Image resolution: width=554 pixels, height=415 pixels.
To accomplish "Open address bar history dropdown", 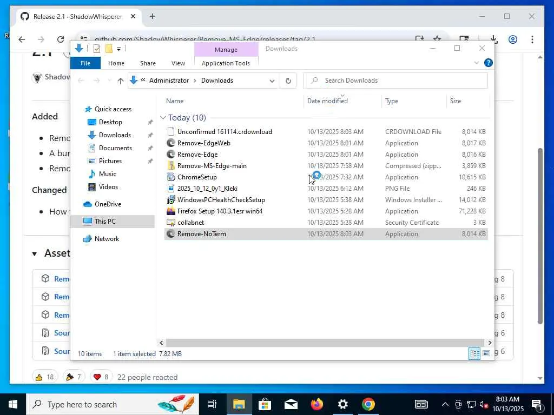I will point(272,81).
